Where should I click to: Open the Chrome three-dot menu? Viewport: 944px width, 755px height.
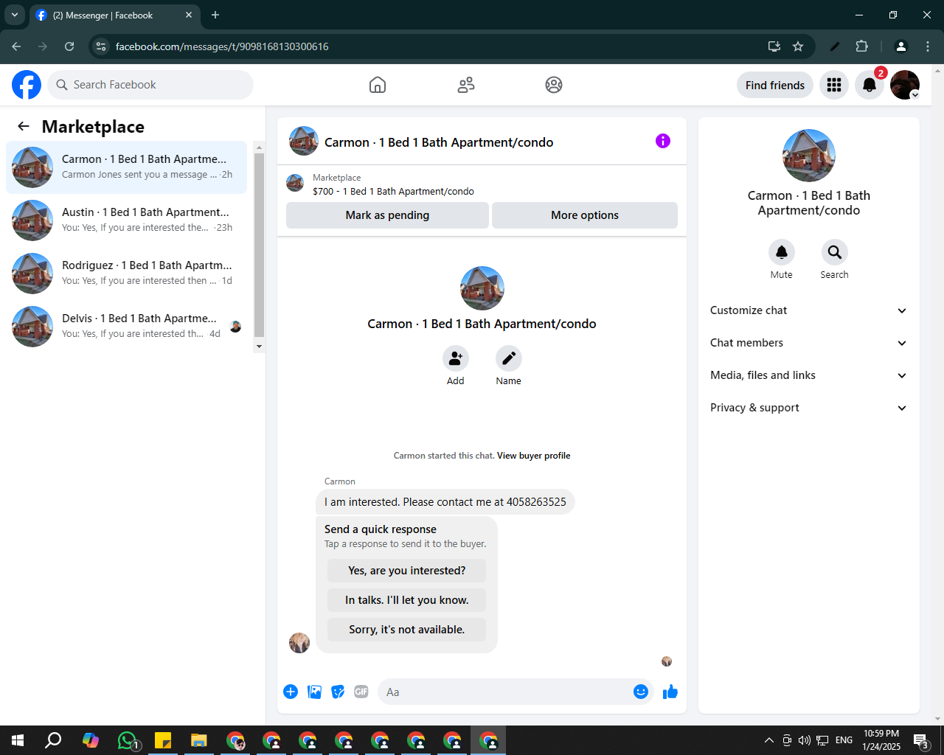tap(928, 46)
